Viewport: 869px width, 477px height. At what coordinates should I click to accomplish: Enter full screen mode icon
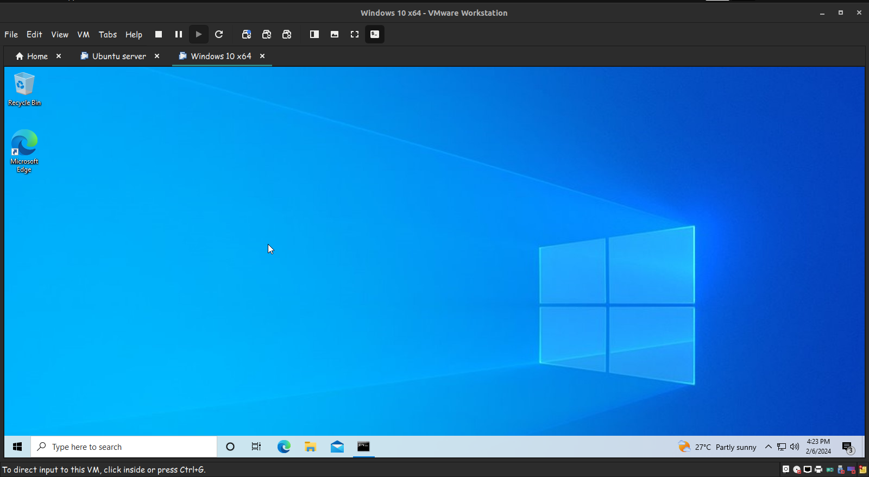[355, 34]
